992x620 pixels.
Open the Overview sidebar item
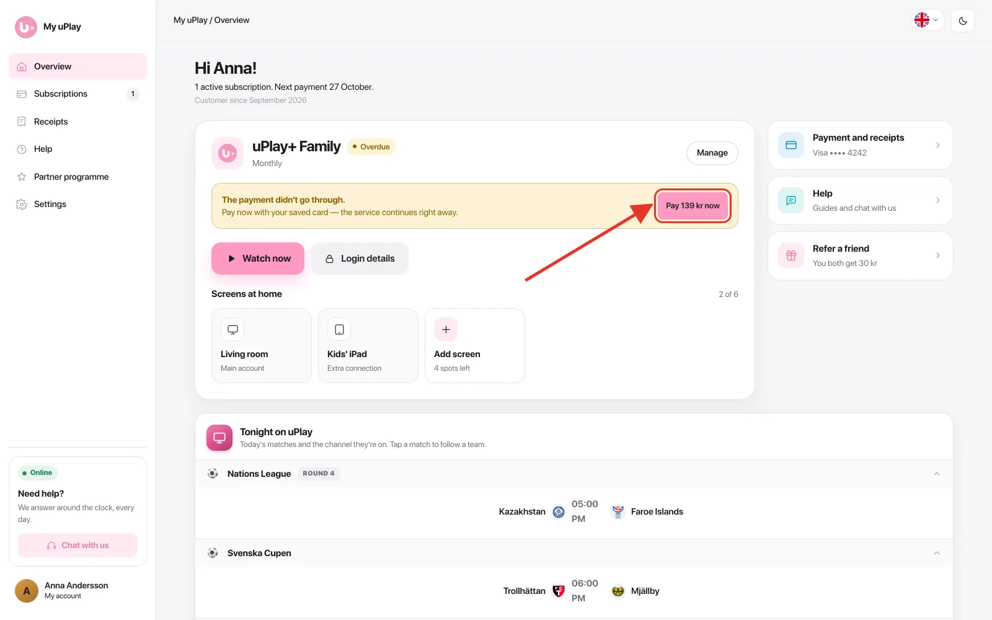77,66
